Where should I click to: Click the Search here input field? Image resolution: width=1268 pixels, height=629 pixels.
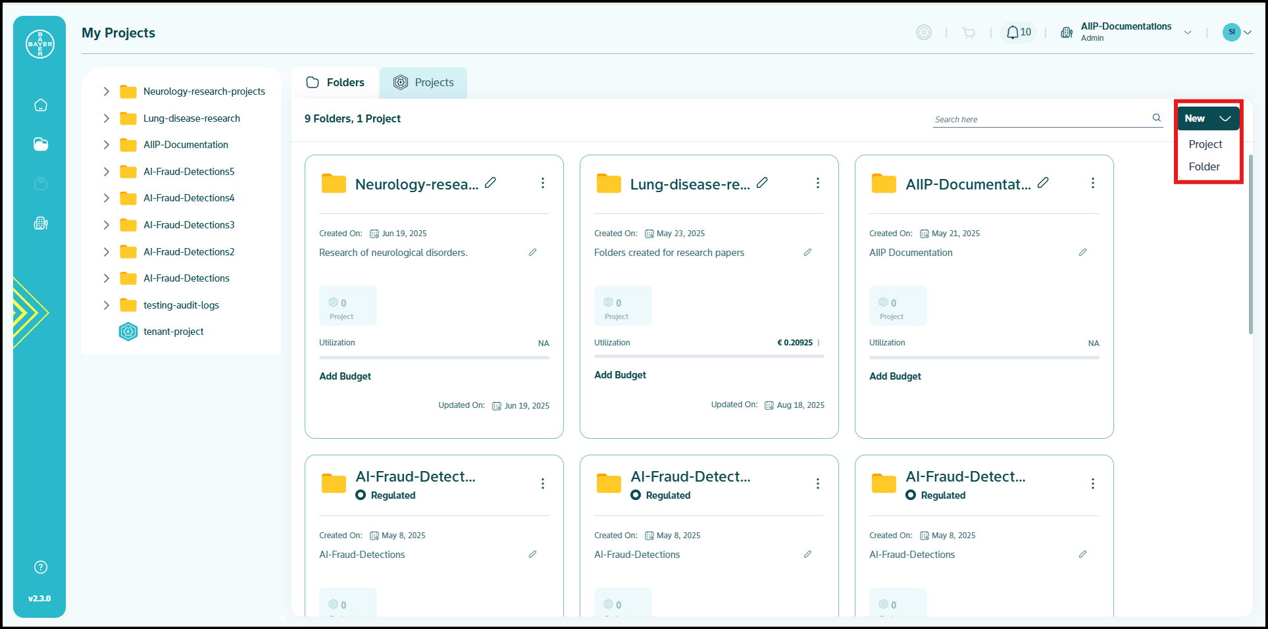1041,119
